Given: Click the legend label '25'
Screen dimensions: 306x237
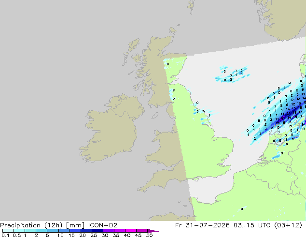Looking at the screenshot, I should tap(94, 235).
